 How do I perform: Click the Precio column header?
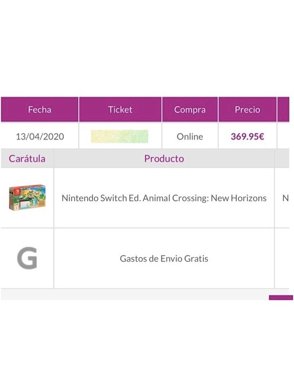[247, 109]
